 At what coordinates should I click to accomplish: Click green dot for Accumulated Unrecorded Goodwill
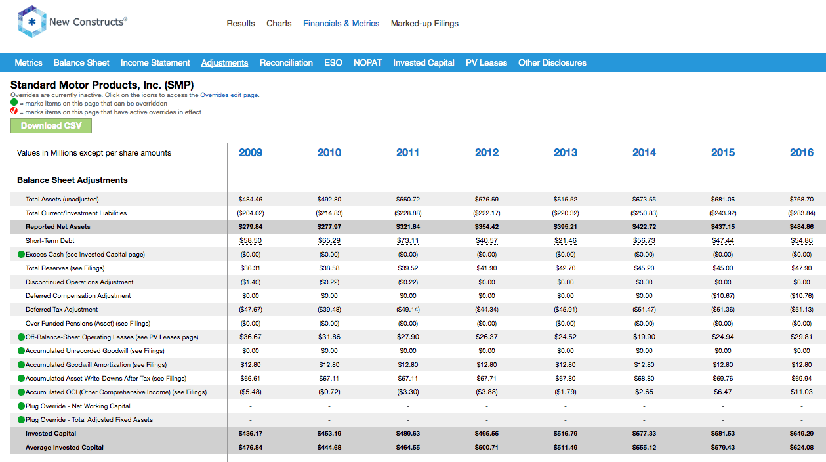click(x=22, y=351)
